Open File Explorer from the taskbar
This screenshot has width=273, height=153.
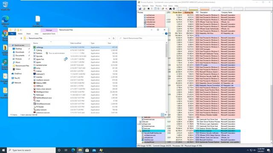[x=80, y=150]
